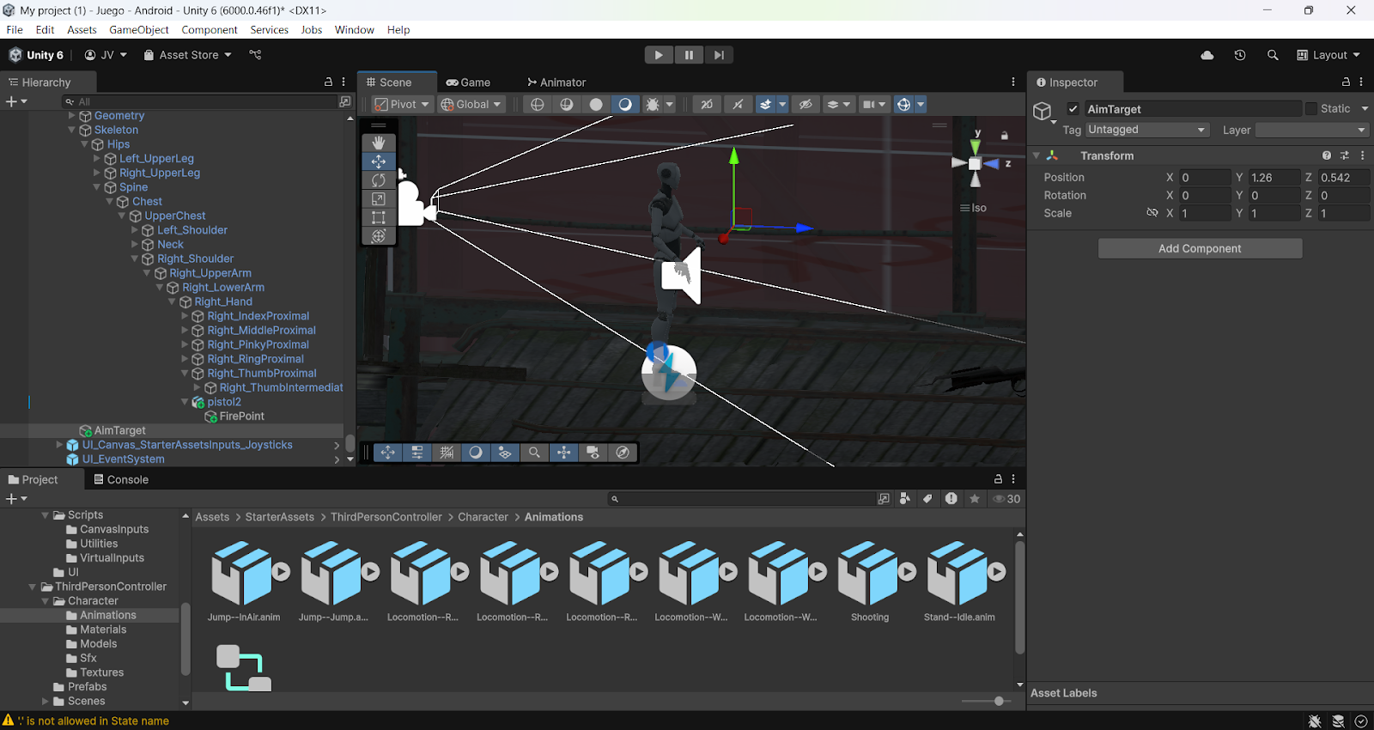Click the Play button
Viewport: 1374px width, 730px height.
(x=659, y=55)
